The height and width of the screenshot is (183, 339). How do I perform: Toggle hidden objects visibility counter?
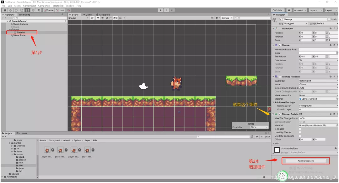[116, 18]
